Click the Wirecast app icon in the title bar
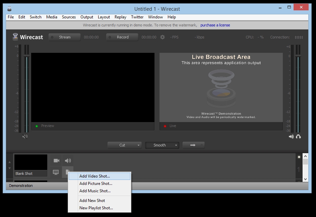Image resolution: width=316 pixels, height=217 pixels. 9,9
